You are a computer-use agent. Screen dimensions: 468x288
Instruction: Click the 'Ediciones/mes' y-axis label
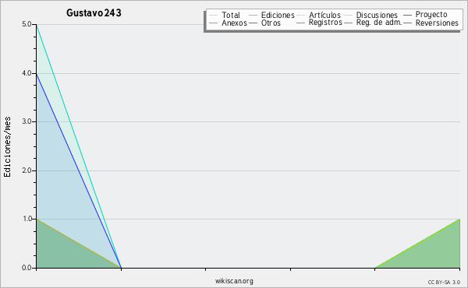[x=7, y=147]
